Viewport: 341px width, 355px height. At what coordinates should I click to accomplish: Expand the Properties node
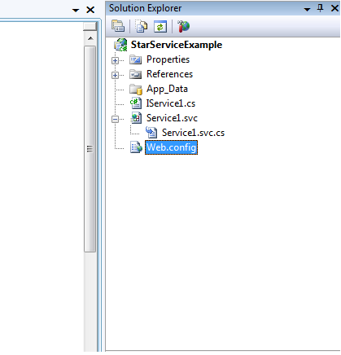point(115,60)
